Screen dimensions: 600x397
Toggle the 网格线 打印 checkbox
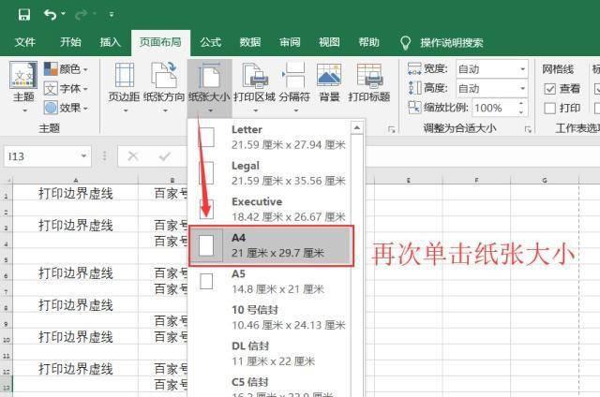click(550, 109)
